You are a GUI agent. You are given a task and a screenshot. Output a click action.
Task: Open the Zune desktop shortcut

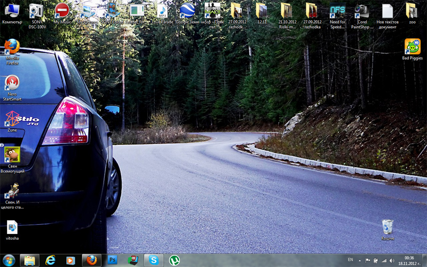pos(12,119)
